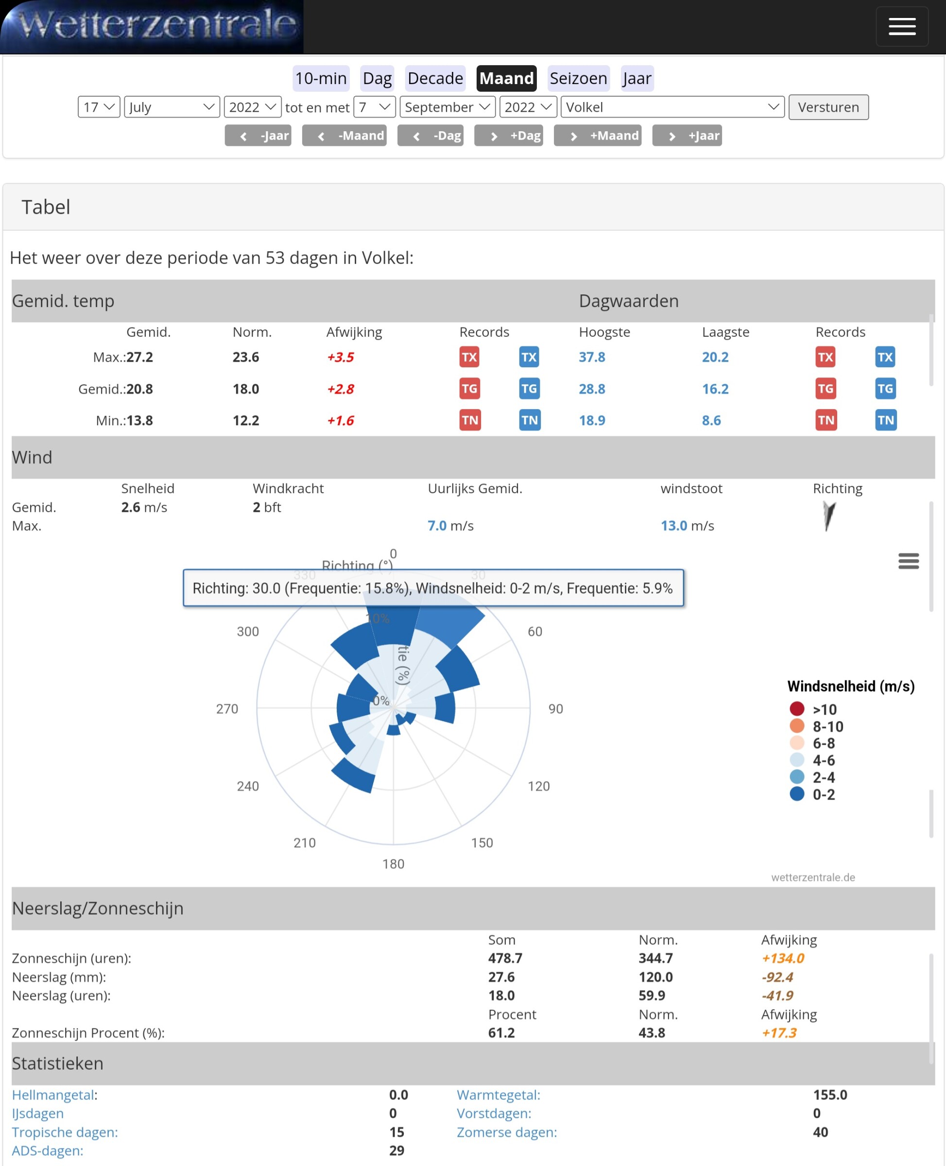Toggle the 4-6 wind speed legend series
This screenshot has height=1166, width=946.
click(823, 760)
